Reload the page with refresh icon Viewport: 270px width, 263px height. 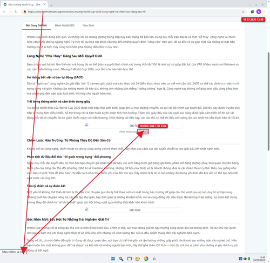(16, 12)
